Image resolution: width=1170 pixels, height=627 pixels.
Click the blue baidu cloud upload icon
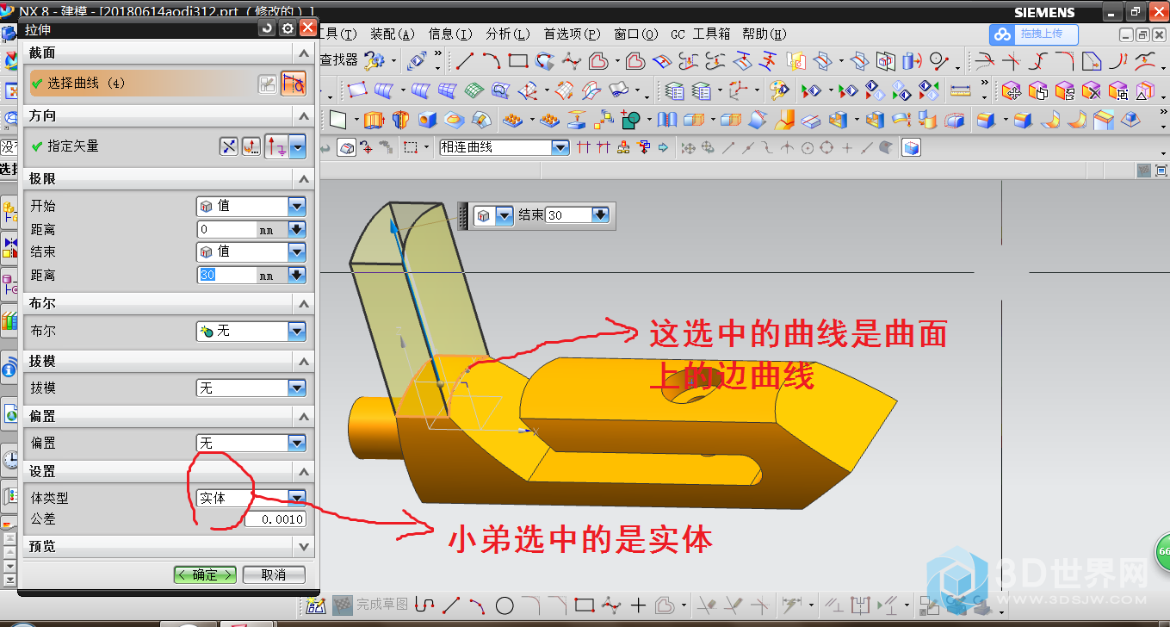(x=1002, y=34)
